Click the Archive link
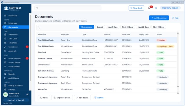 point(99,98)
